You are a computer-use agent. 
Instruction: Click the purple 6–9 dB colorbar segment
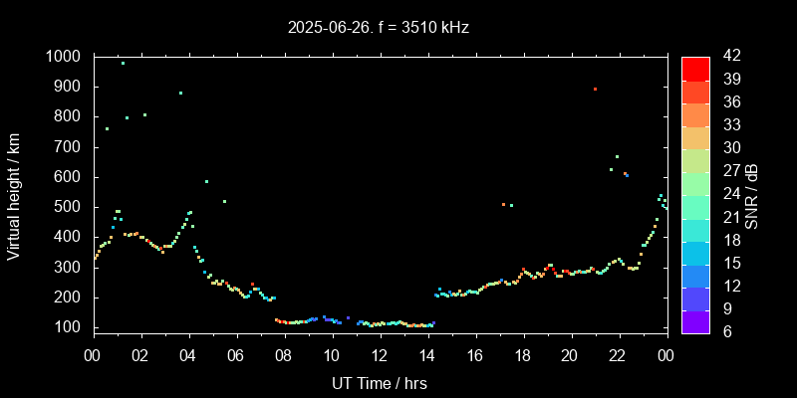tap(695, 321)
